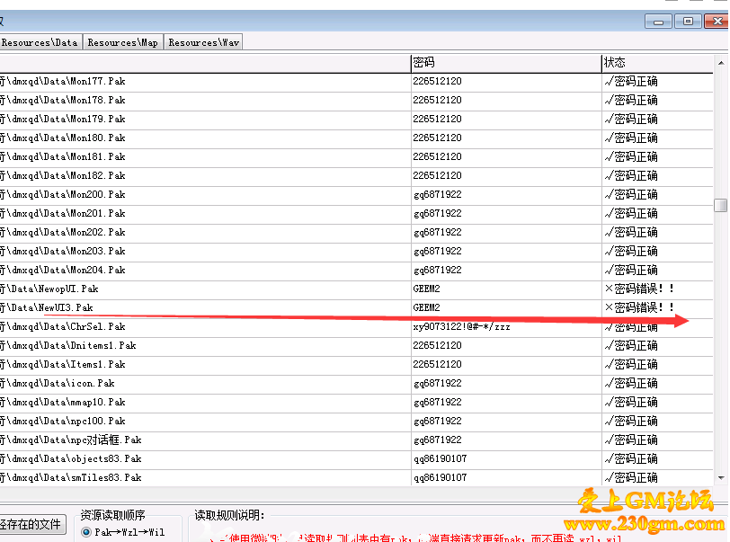The width and height of the screenshot is (730, 542).
Task: Select the npc对话框.Pak file row
Action: pyautogui.click(x=356, y=440)
